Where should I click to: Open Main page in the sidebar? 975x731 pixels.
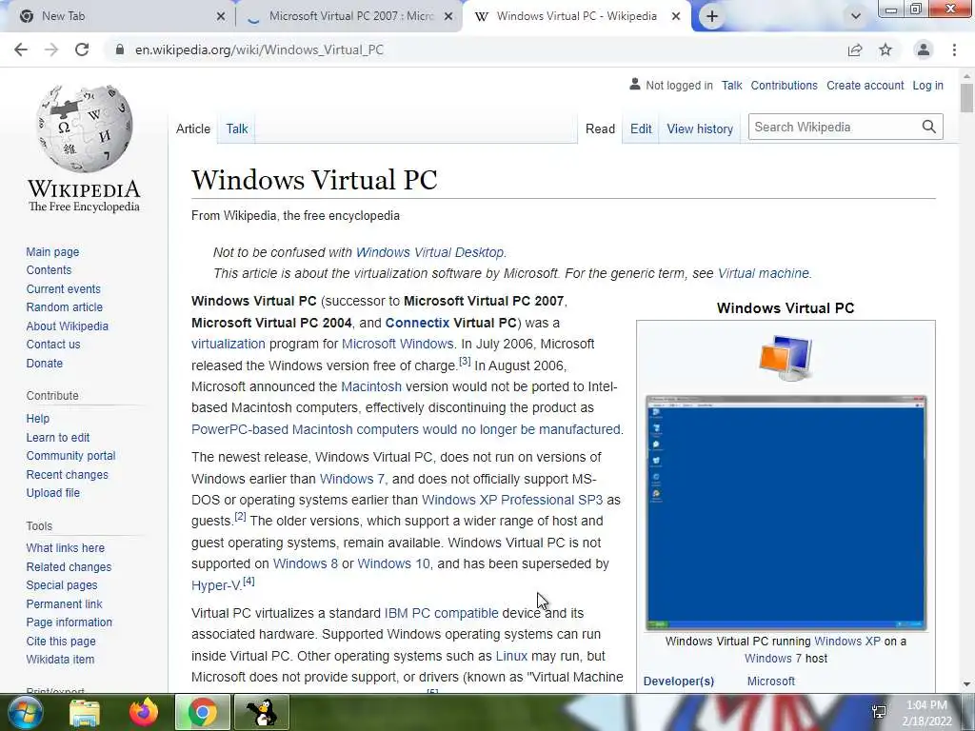tap(53, 251)
